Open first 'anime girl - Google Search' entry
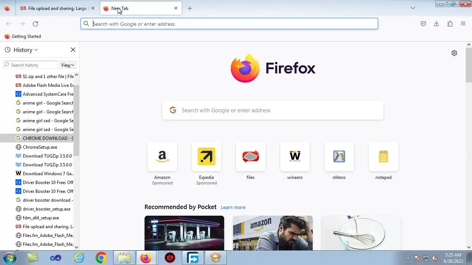The image size is (472, 265). [x=44, y=103]
